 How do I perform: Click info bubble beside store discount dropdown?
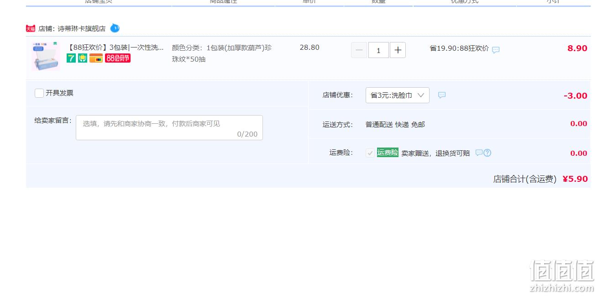pos(442,95)
